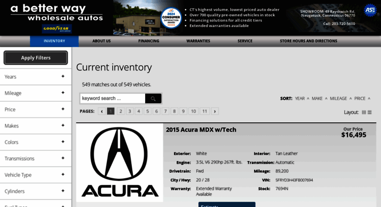This screenshot has height=207, width=381.
Task: Expand the Transmissions filter
Action: tap(36, 159)
